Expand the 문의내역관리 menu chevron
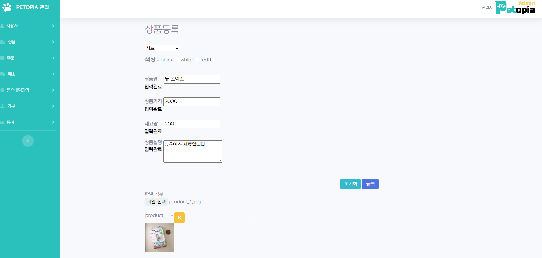This screenshot has width=542, height=258. point(53,90)
